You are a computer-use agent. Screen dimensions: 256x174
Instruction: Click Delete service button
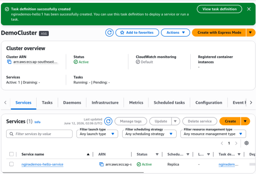200,121
